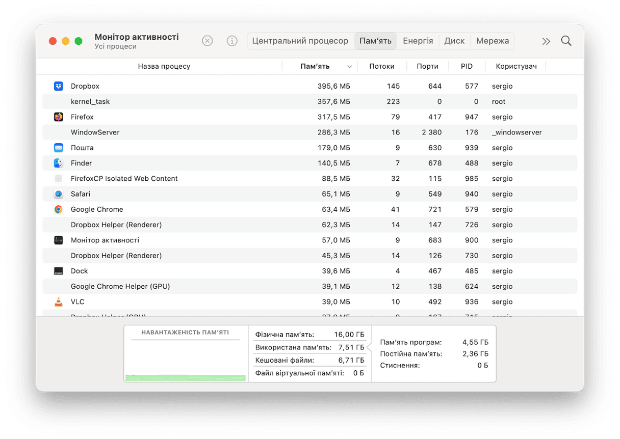Click the Safari process name

click(x=81, y=194)
